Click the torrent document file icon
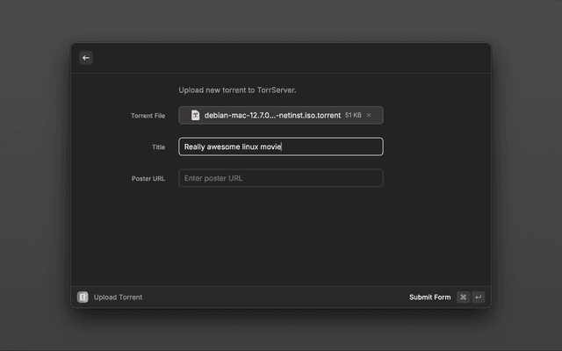The image size is (562, 351). click(x=195, y=115)
